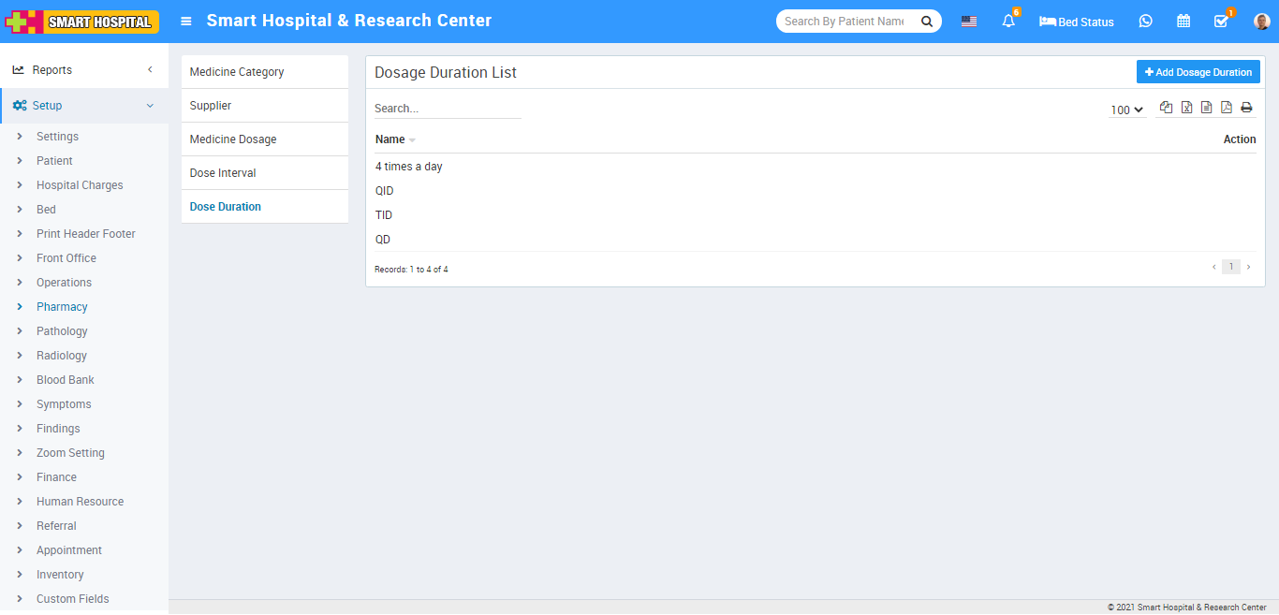Open Finance setup
This screenshot has height=615, width=1279.
[56, 477]
